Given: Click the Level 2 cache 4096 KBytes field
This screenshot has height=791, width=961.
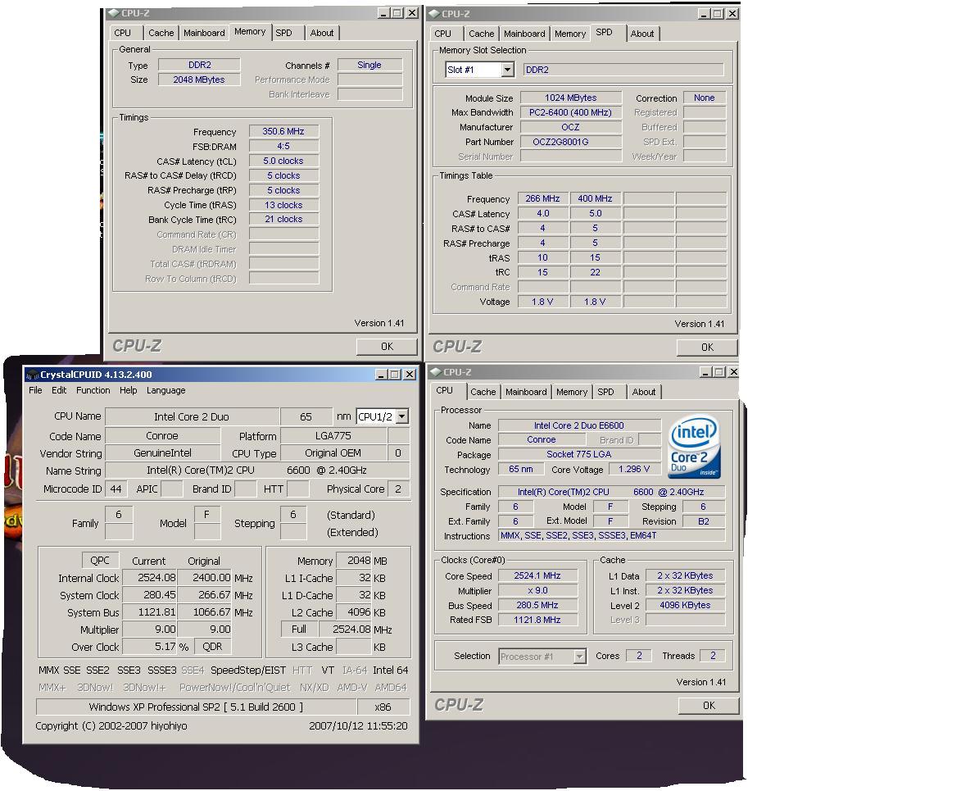Looking at the screenshot, I should 685,605.
